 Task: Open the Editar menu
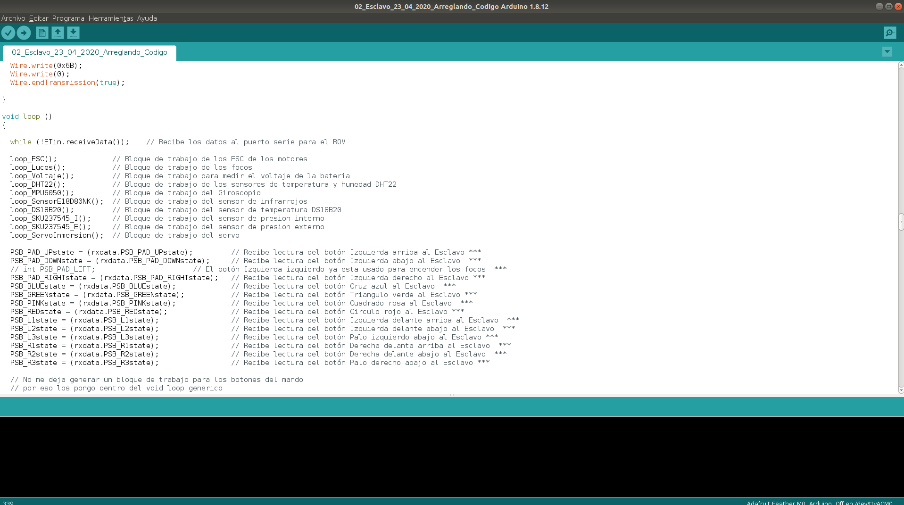[39, 18]
